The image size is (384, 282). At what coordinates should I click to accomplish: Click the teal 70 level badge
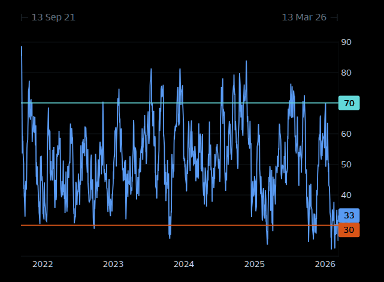coord(349,103)
